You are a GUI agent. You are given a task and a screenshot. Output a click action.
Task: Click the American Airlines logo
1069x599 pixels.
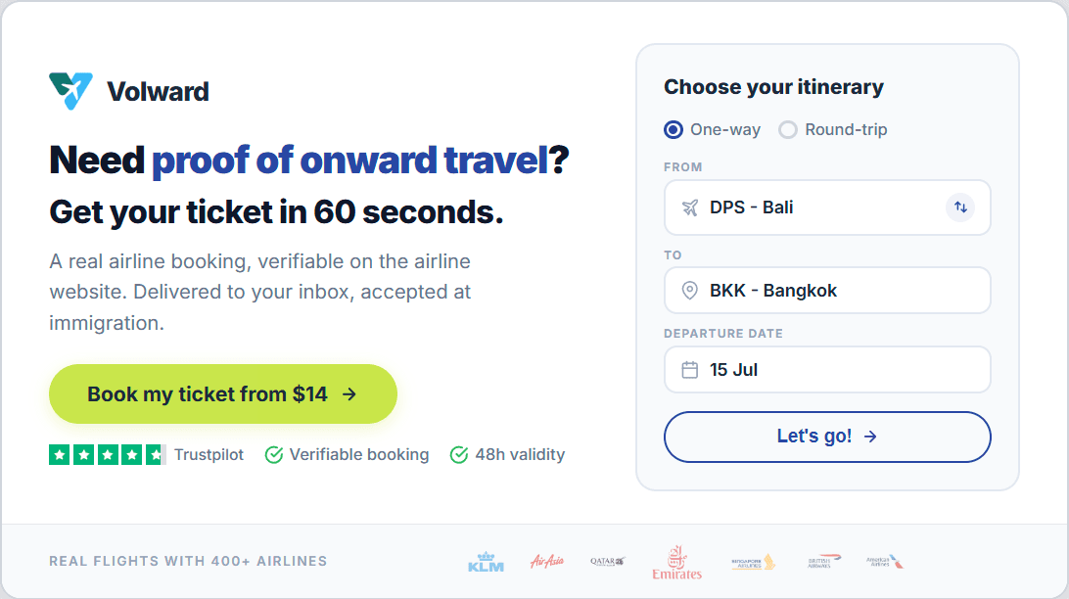pyautogui.click(x=885, y=562)
